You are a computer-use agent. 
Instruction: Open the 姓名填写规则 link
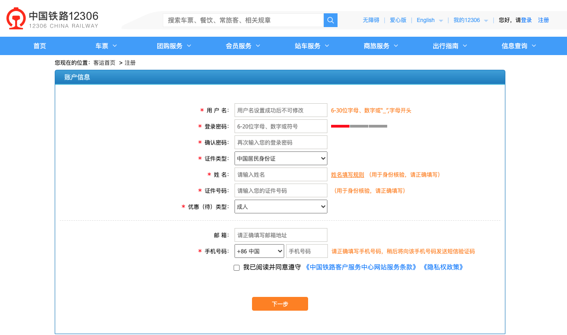(348, 175)
